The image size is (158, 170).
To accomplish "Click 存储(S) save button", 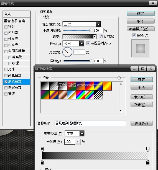I will coord(141,105).
